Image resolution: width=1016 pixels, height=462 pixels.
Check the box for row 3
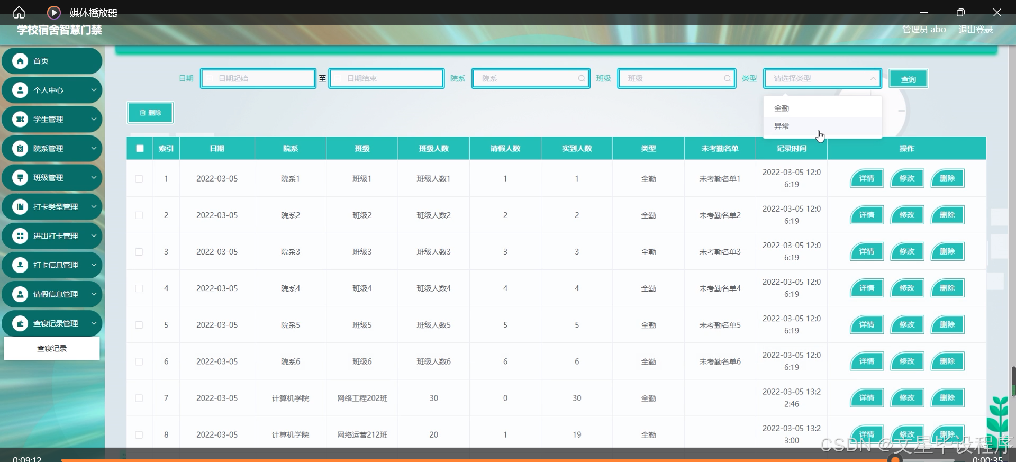pyautogui.click(x=139, y=252)
